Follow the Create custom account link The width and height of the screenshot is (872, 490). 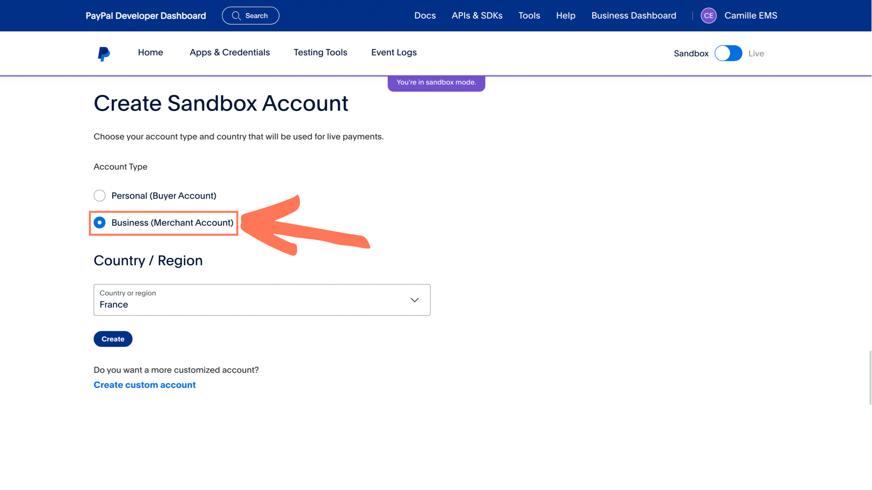click(144, 385)
